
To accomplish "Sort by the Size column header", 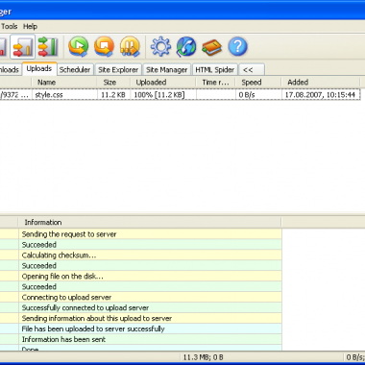I will click(113, 83).
